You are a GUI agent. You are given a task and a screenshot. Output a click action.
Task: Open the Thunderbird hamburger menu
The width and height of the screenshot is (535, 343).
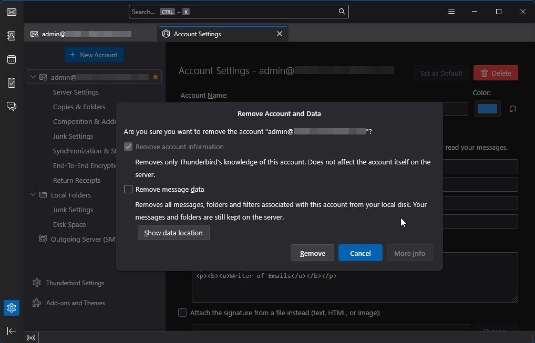[x=451, y=12]
